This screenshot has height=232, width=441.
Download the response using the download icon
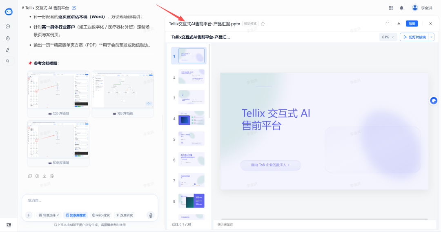click(45, 176)
